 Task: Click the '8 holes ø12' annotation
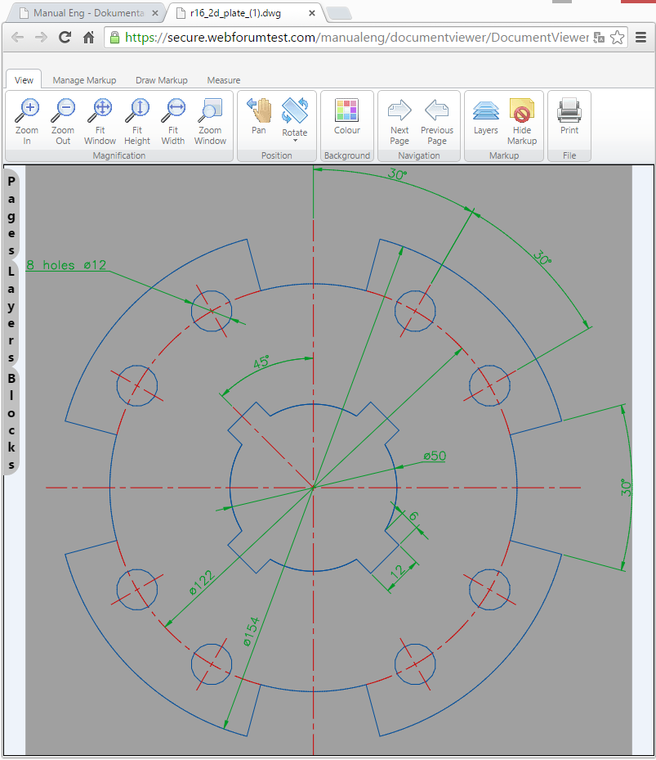[x=66, y=264]
